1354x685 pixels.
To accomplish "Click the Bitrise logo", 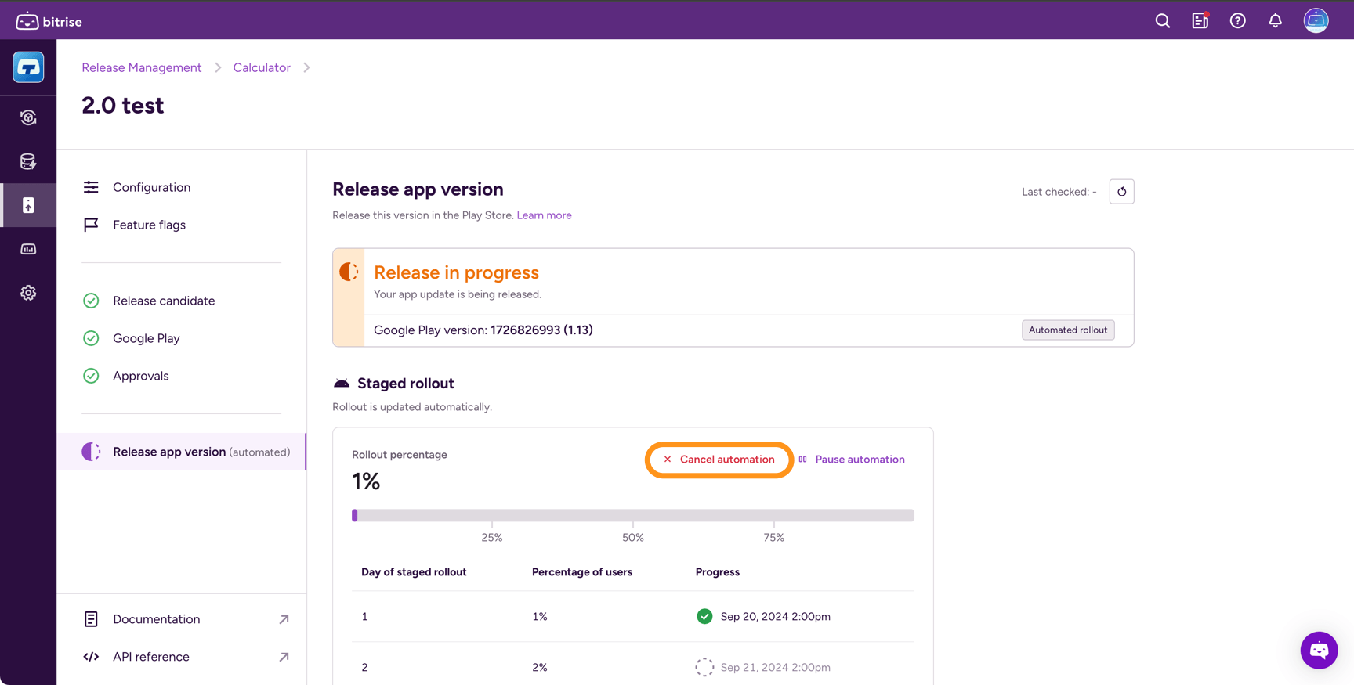I will coord(49,21).
